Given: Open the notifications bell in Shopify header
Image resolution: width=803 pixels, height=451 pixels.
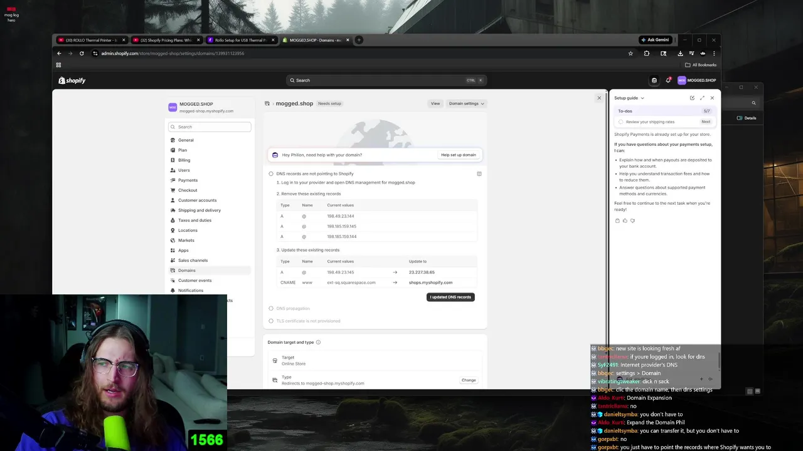Looking at the screenshot, I should pyautogui.click(x=668, y=80).
